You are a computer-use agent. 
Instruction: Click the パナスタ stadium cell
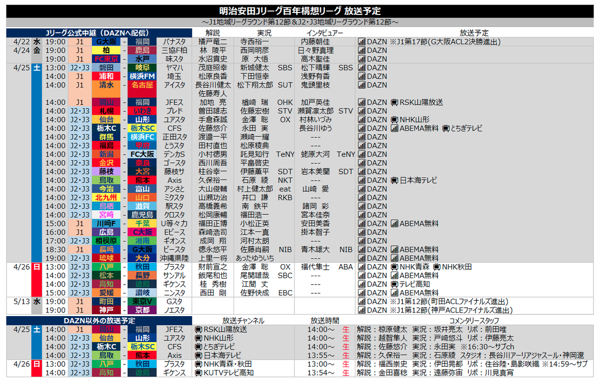pyautogui.click(x=174, y=42)
